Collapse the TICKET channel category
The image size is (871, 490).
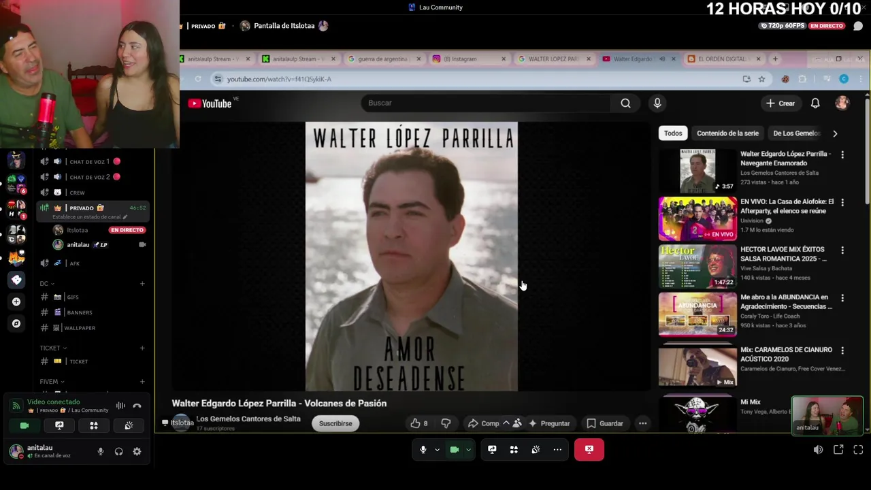click(53, 348)
